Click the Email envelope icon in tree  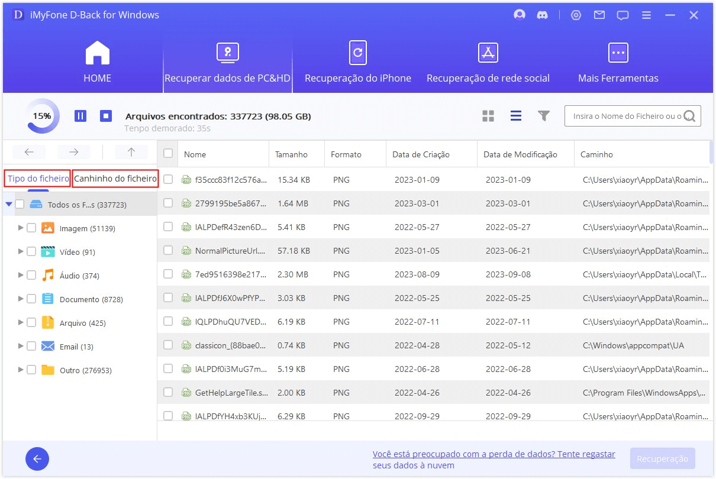click(x=48, y=347)
